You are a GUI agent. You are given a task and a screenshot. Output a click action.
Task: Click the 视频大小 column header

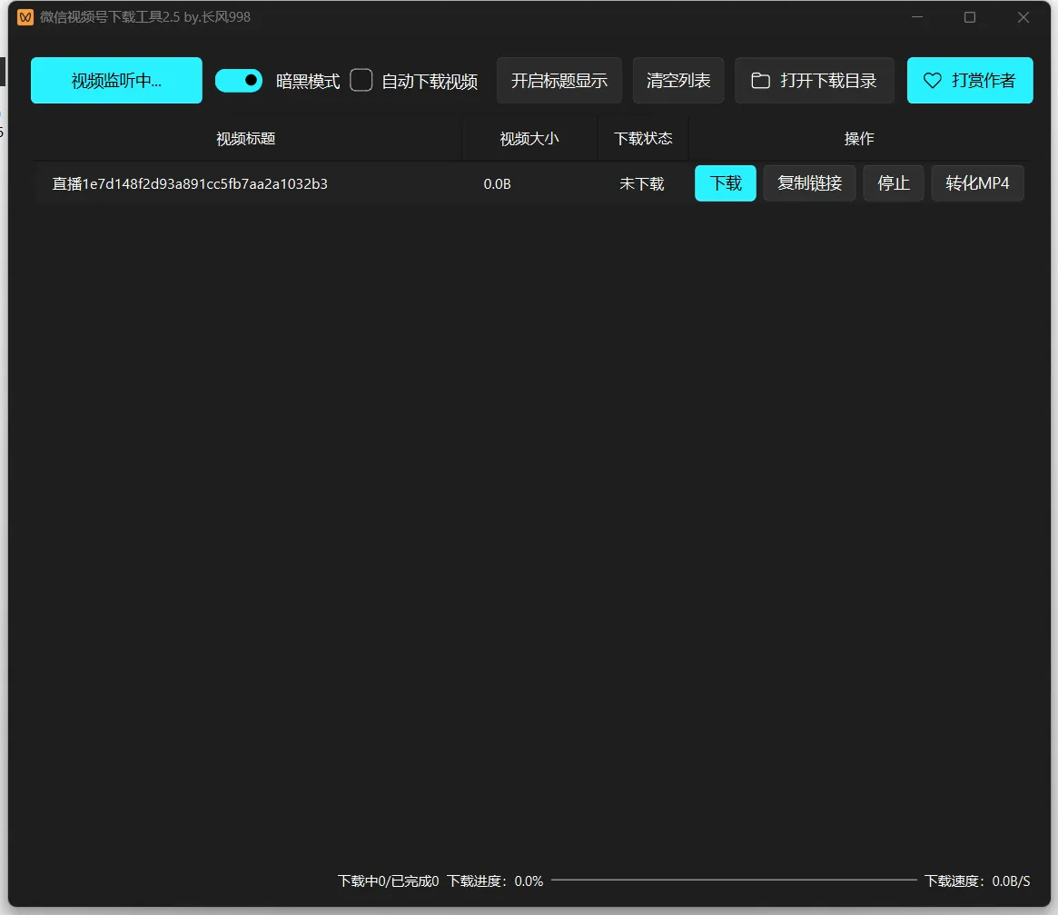click(529, 139)
